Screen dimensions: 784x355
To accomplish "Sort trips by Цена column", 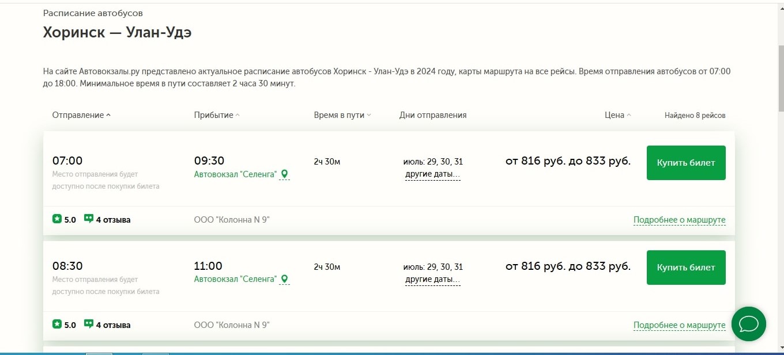I will point(617,115).
